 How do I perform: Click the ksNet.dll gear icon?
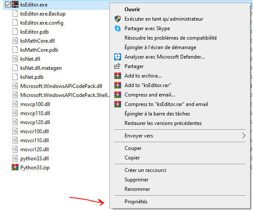[15, 59]
